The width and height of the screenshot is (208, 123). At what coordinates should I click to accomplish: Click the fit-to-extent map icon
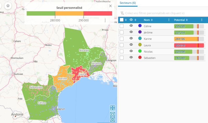(x=113, y=108)
